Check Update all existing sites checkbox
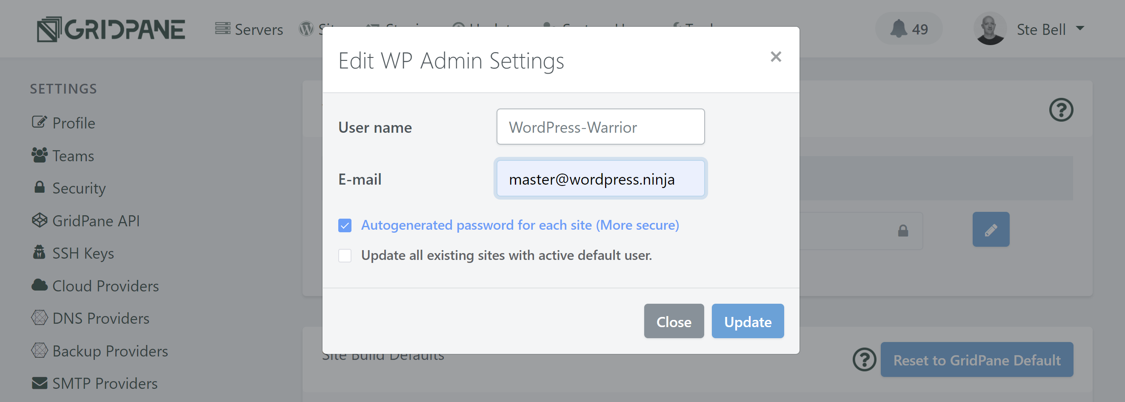The image size is (1125, 402). coord(345,255)
